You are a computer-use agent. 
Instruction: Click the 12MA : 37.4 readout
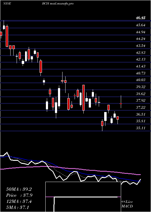point(19,201)
